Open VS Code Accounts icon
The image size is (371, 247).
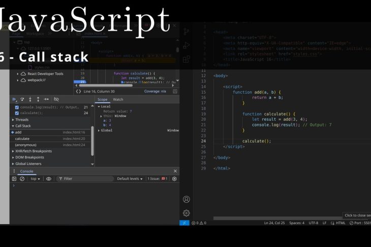tap(186, 199)
